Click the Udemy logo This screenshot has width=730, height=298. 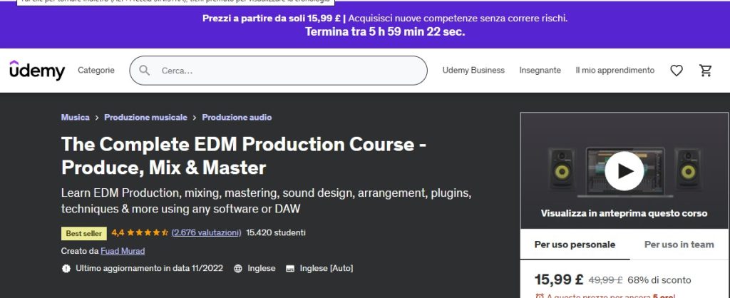37,71
